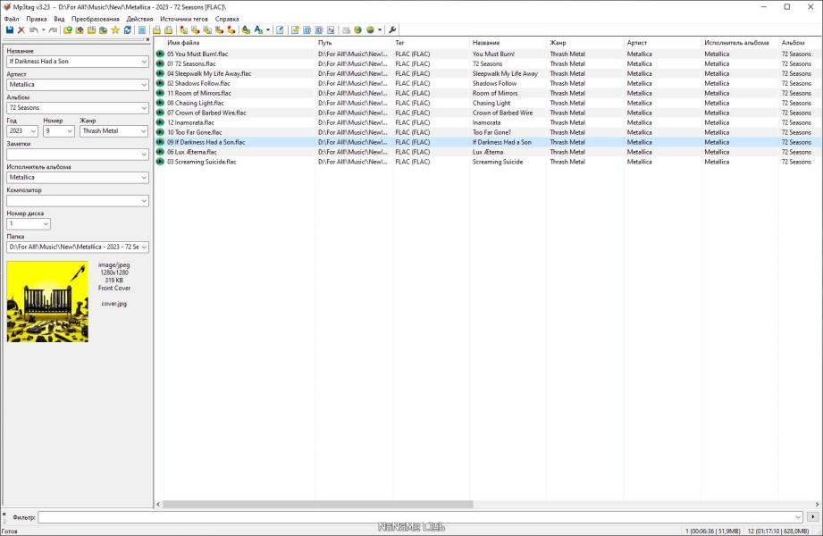Screen dimensions: 823x536
Task: Clear the filter using the X beside Фильтр
Action: click(4, 515)
